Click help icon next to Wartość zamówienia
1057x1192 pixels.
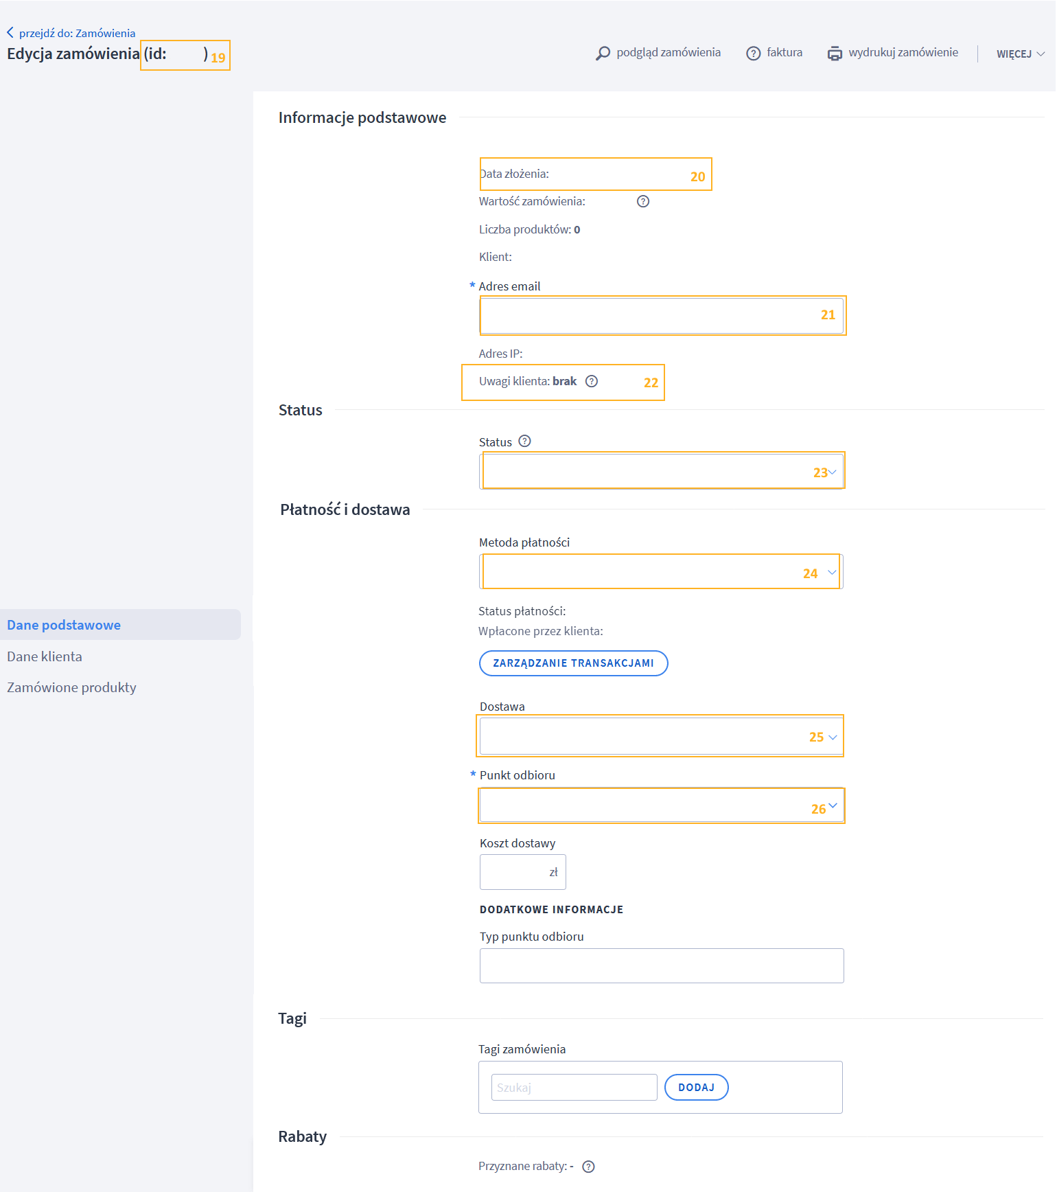[x=642, y=201]
